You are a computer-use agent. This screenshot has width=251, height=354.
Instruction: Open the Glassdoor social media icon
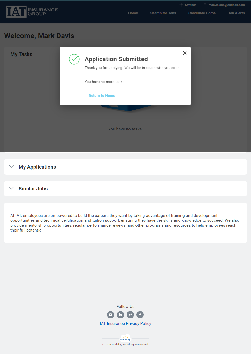[130, 315]
